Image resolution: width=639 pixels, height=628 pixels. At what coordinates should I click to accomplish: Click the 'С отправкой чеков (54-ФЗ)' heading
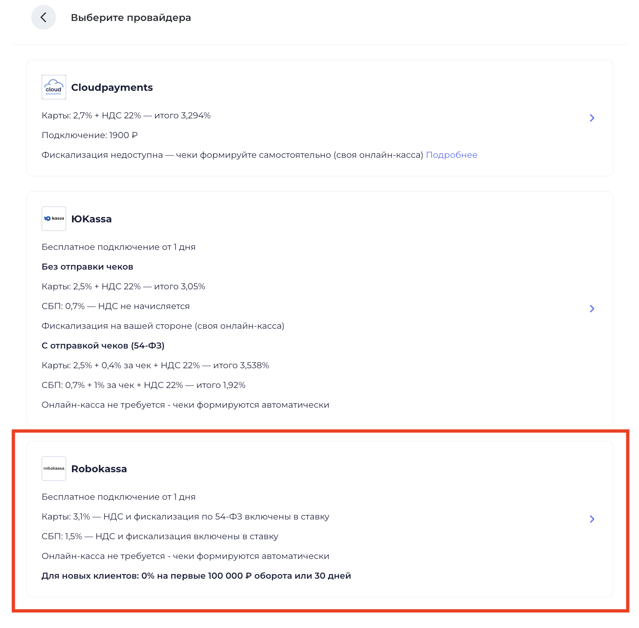click(103, 346)
